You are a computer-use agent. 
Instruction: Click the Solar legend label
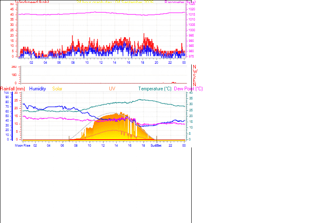pyautogui.click(x=57, y=89)
